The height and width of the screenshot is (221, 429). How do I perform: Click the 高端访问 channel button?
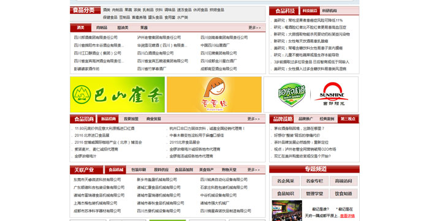[344, 181]
